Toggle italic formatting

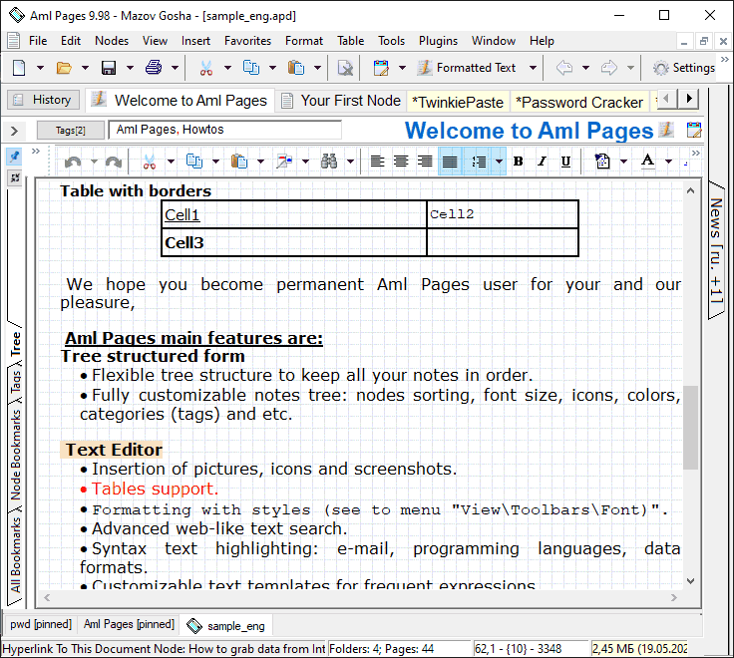[542, 162]
